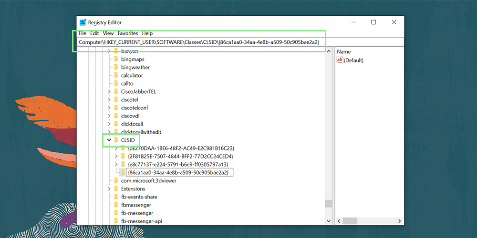The height and width of the screenshot is (238, 477).
Task: Maximize the Registry Editor window
Action: (373, 22)
